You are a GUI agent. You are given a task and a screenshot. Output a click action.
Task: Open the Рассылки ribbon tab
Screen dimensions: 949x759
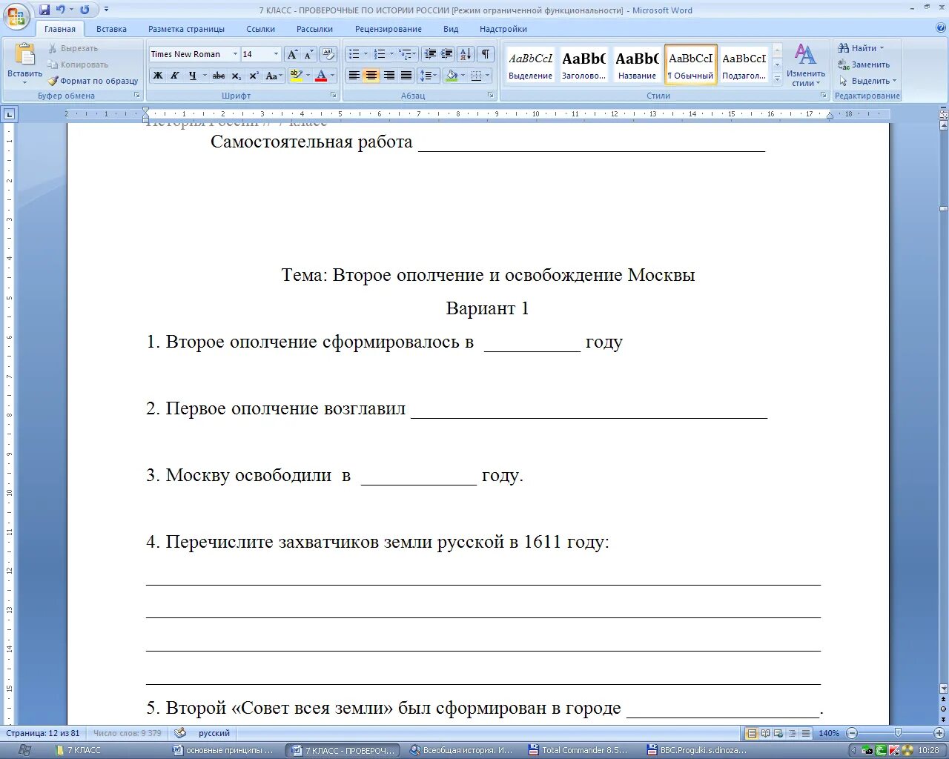pyautogui.click(x=314, y=29)
